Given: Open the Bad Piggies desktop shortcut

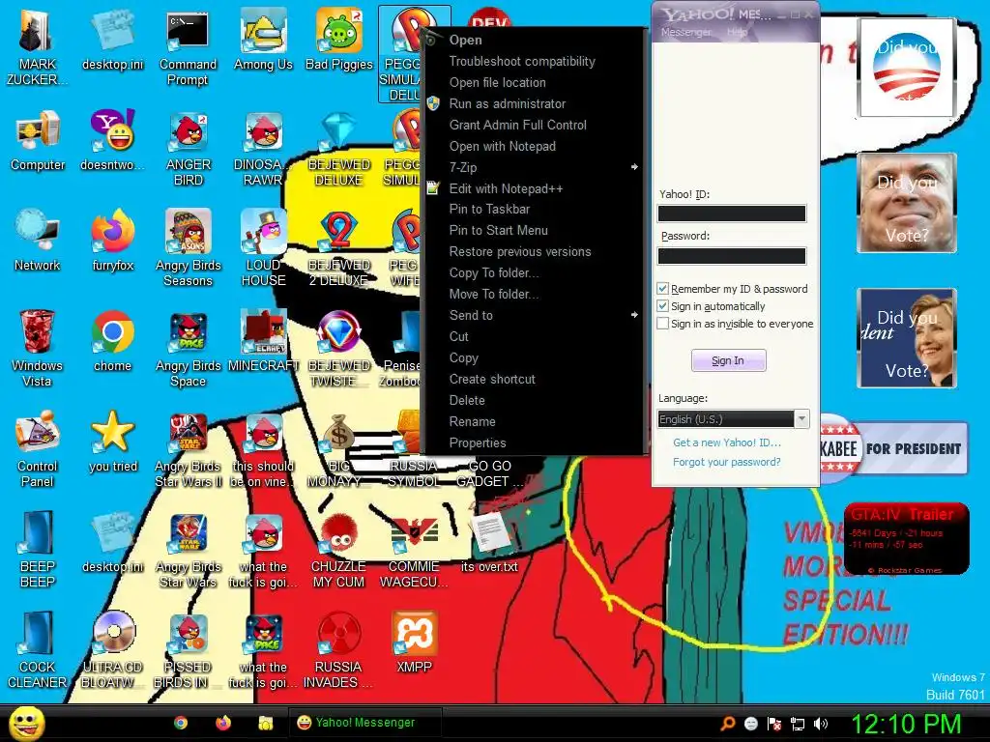Looking at the screenshot, I should (x=339, y=41).
